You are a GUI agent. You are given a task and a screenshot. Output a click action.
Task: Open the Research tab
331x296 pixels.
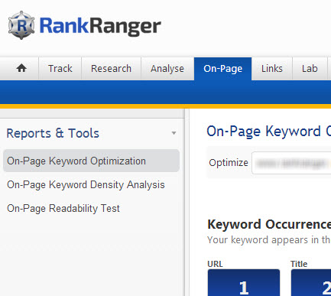[x=111, y=68]
